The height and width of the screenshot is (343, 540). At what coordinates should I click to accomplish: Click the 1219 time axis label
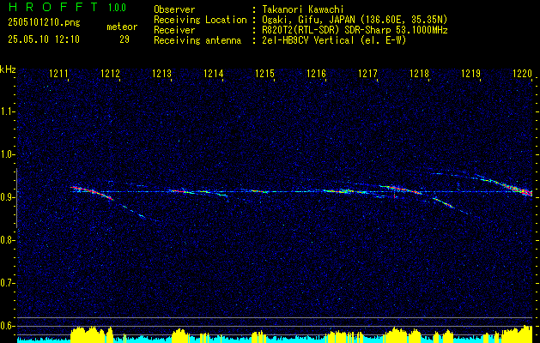pos(470,73)
